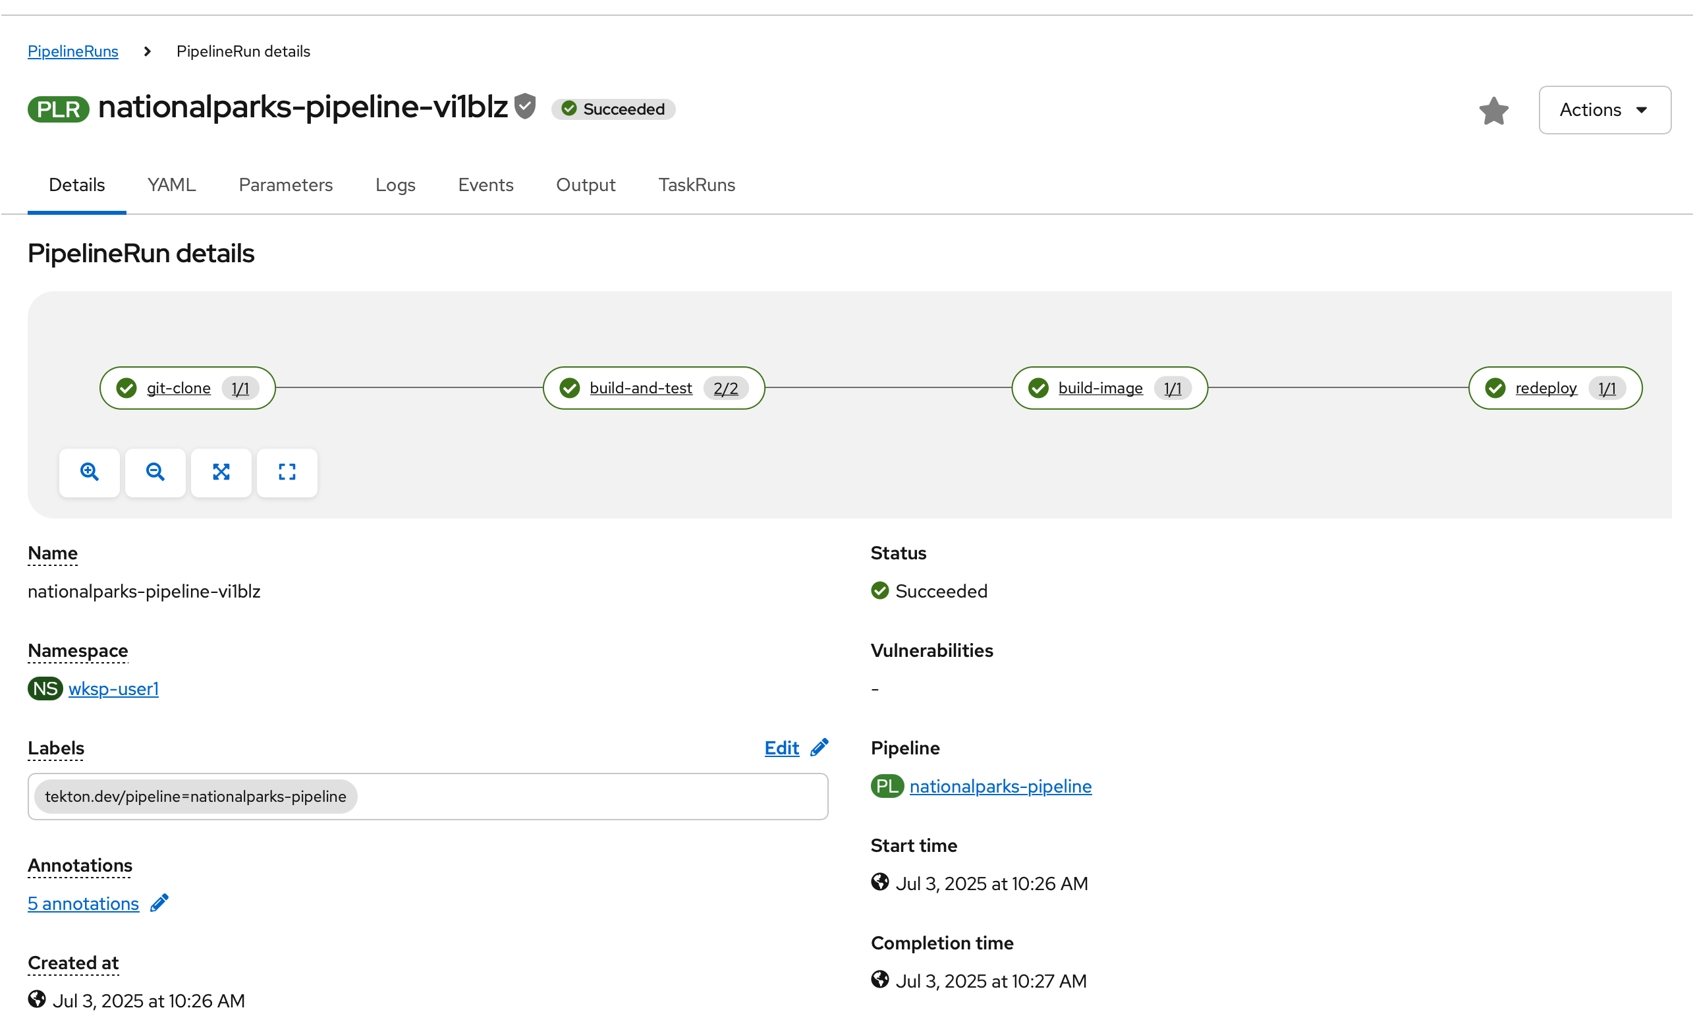Fit pipeline graph to screen
This screenshot has height=1012, width=1693.
coord(221,472)
